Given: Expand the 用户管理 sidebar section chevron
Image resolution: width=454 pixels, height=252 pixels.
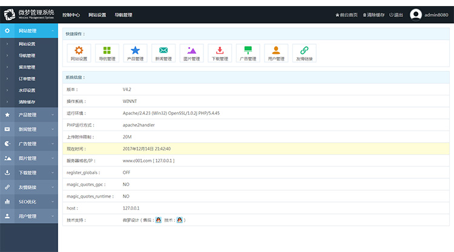Looking at the screenshot, I should coord(53,216).
